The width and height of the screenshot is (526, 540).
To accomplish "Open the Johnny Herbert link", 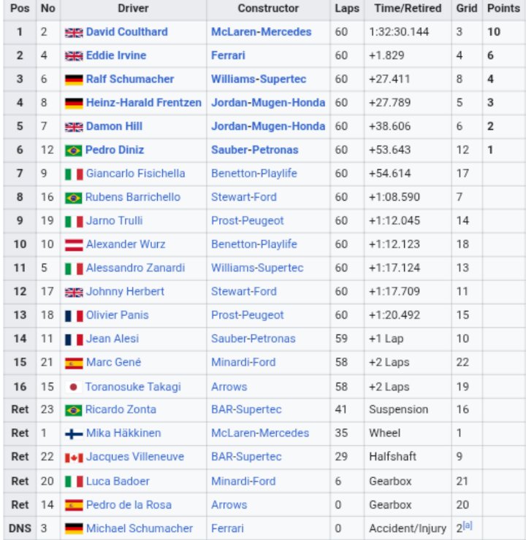I will click(125, 291).
